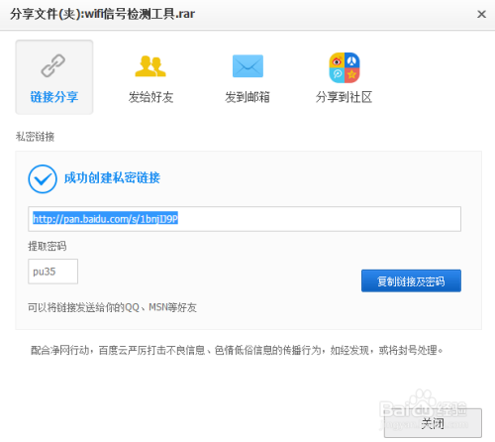Focus the pu35 extraction password field
This screenshot has width=495, height=442.
[52, 272]
